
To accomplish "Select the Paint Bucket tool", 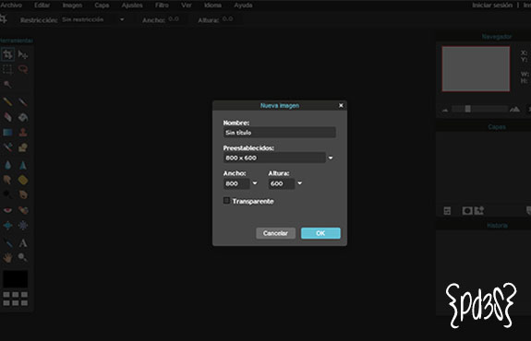I will click(23, 117).
